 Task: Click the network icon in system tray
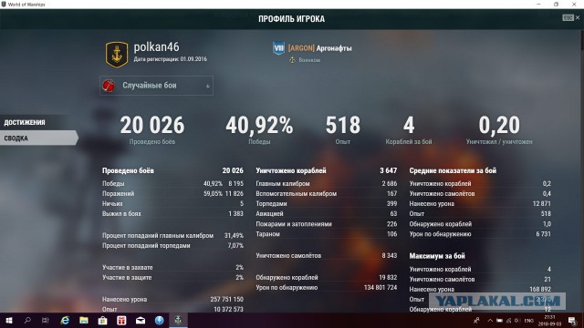click(x=509, y=321)
